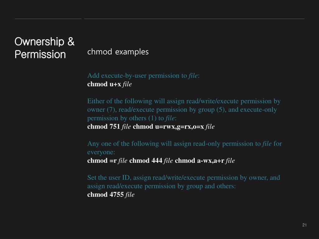Click the "chmod 751 file" command
319x239 pixels.
pos(109,127)
